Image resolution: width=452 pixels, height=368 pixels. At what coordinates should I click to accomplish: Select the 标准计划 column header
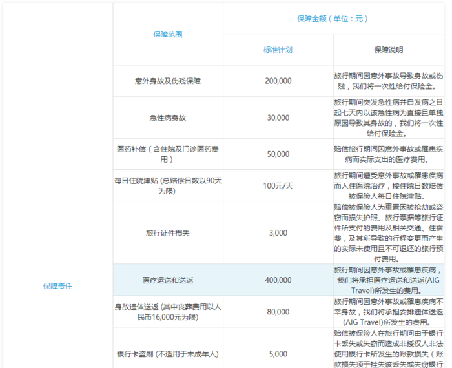278,50
